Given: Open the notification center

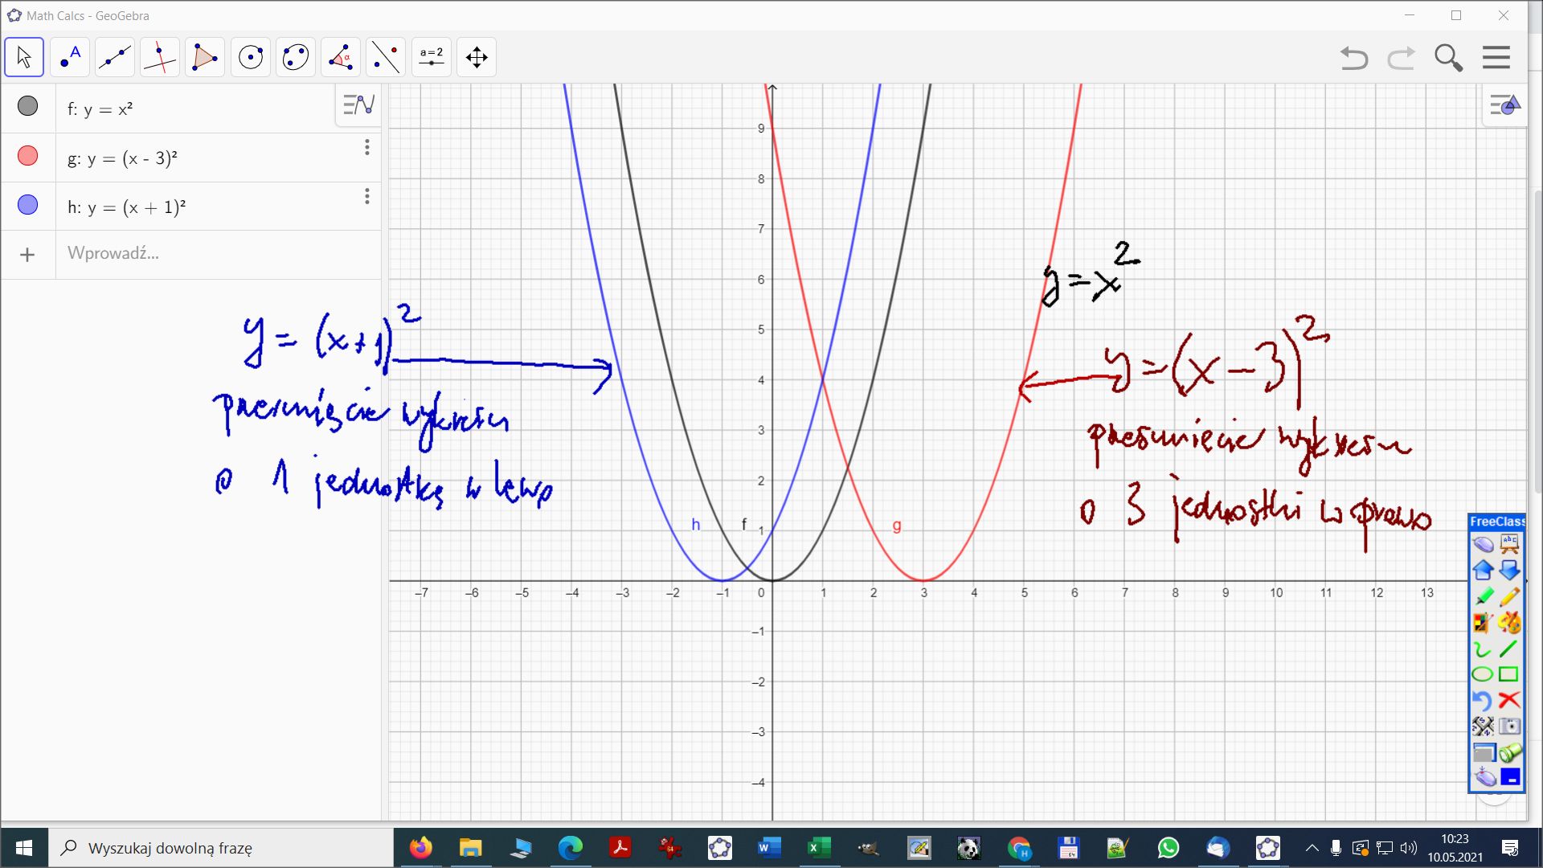Looking at the screenshot, I should 1510,848.
